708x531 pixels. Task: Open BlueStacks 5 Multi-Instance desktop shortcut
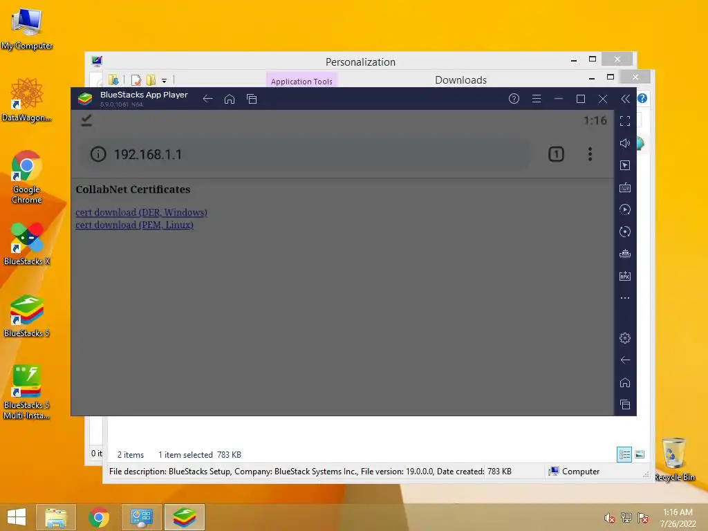click(27, 392)
